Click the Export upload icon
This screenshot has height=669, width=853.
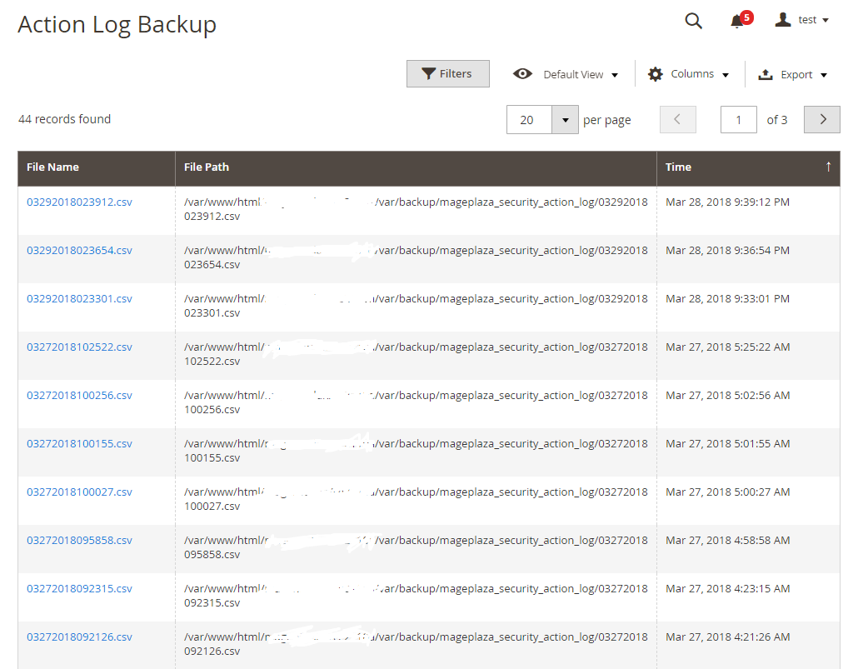tap(766, 74)
